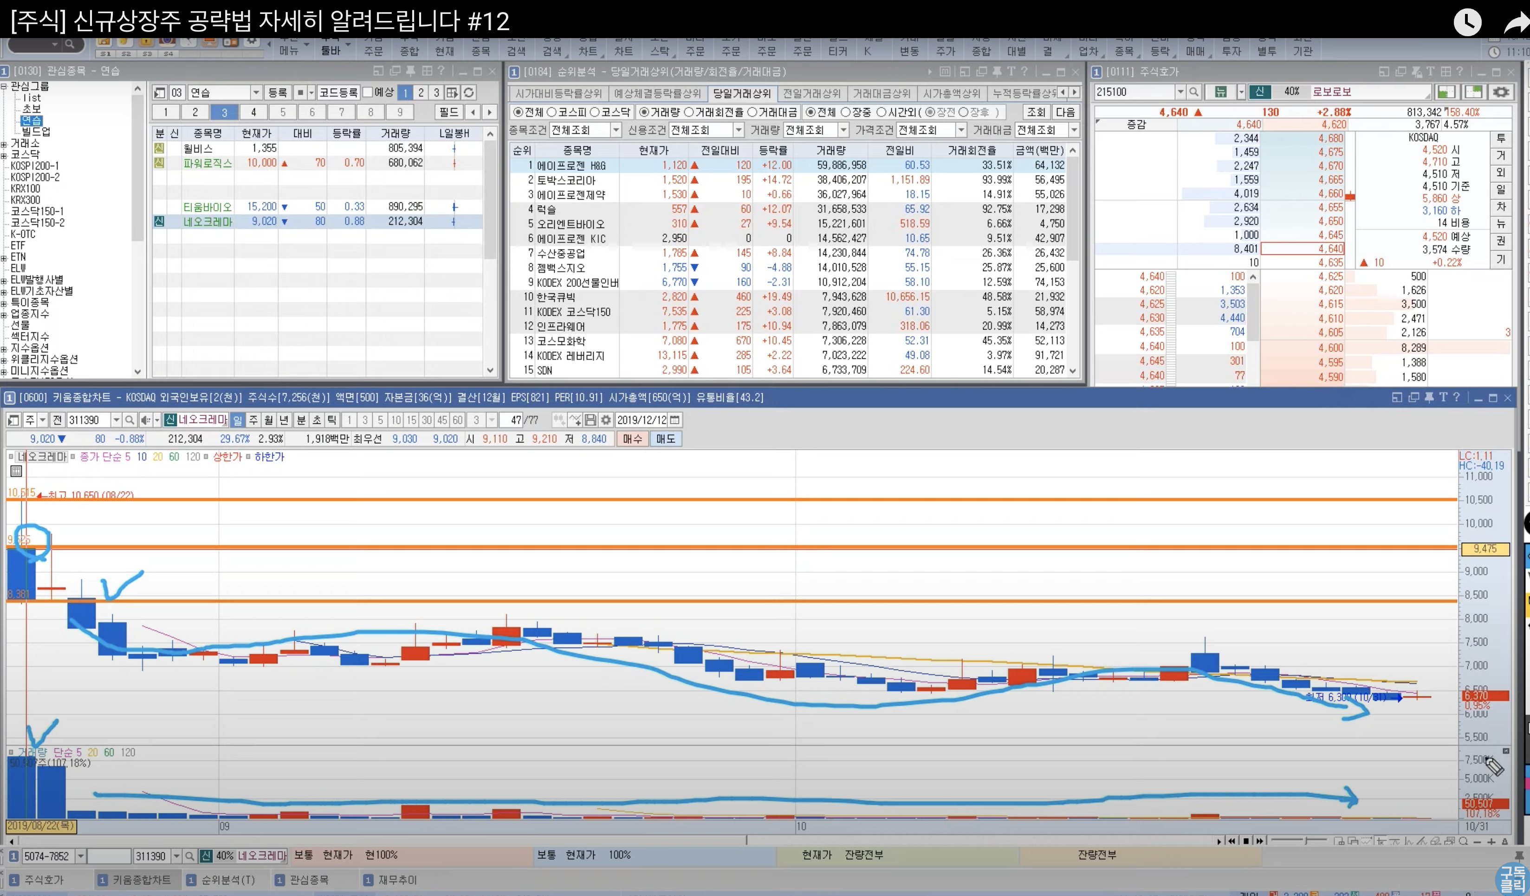Viewport: 1530px width, 896px height.
Task: Click the order book settings gear icon
Action: (1501, 92)
